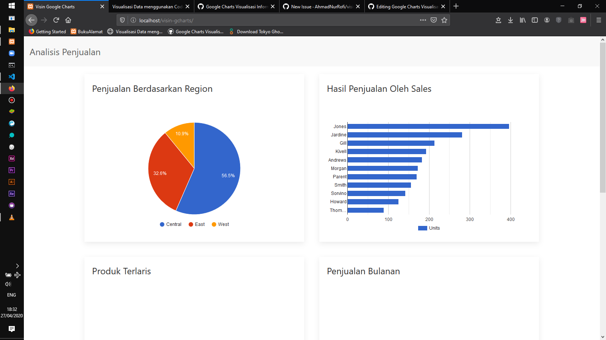Open a new browser tab
The image size is (606, 340).
(456, 6)
